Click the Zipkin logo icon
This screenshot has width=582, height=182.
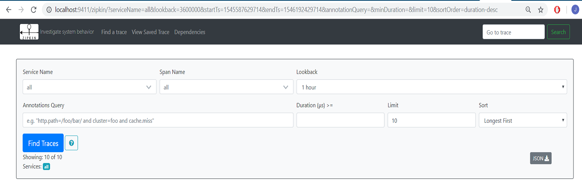point(29,32)
